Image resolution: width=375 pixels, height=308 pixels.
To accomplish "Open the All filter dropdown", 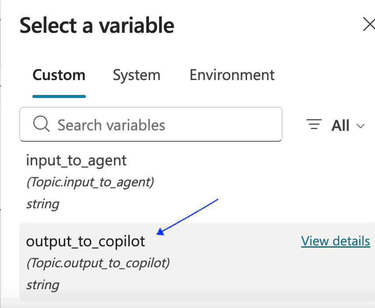I will pos(340,126).
